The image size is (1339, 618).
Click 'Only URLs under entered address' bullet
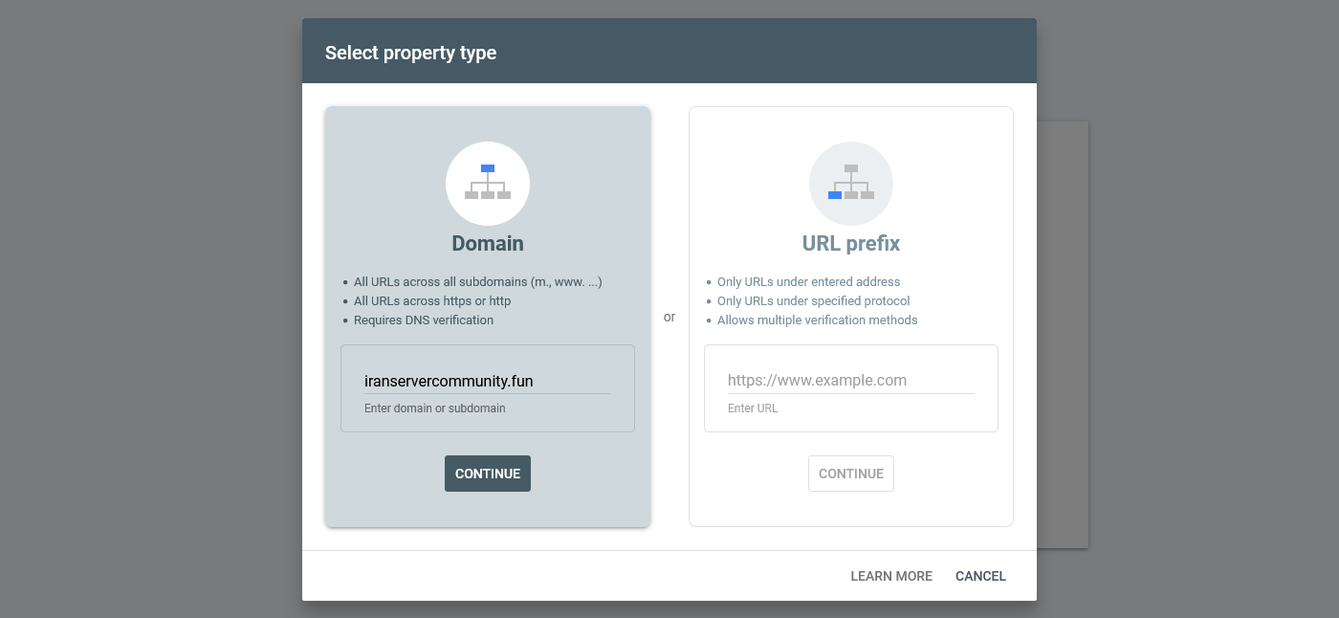pyautogui.click(x=808, y=282)
